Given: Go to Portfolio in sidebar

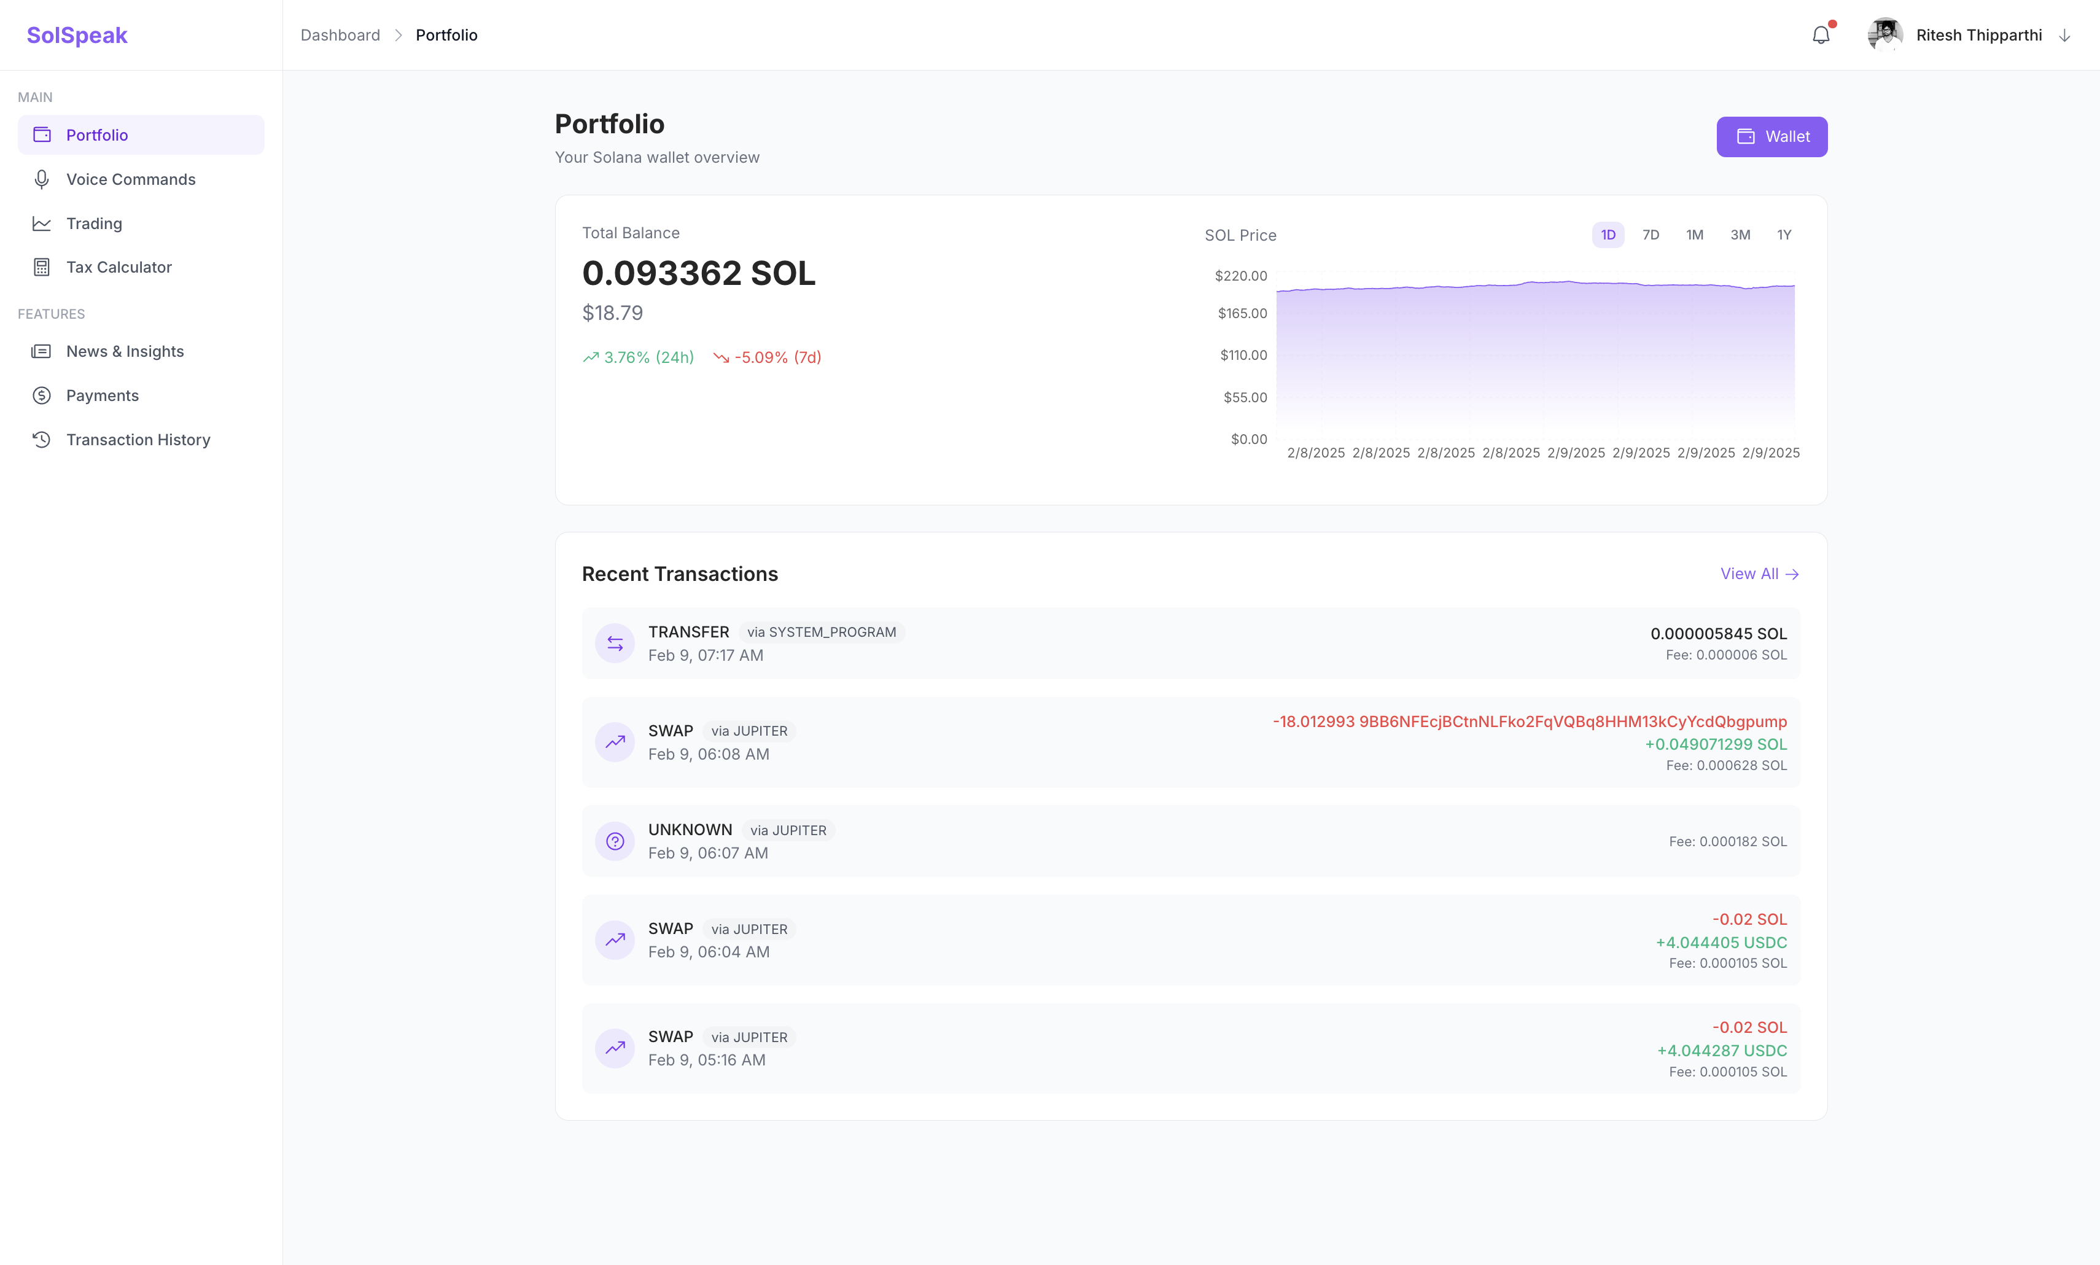Looking at the screenshot, I should 97,134.
